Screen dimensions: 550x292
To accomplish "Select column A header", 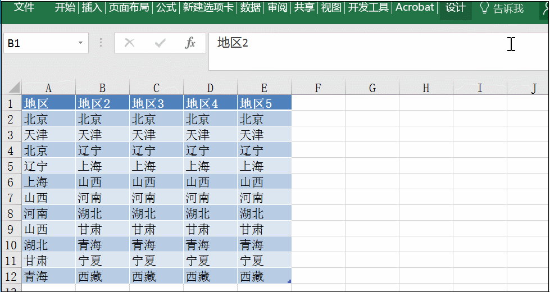I will 48,88.
